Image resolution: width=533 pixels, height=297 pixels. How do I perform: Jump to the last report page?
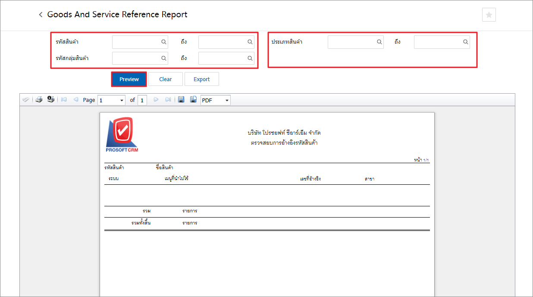(x=168, y=100)
